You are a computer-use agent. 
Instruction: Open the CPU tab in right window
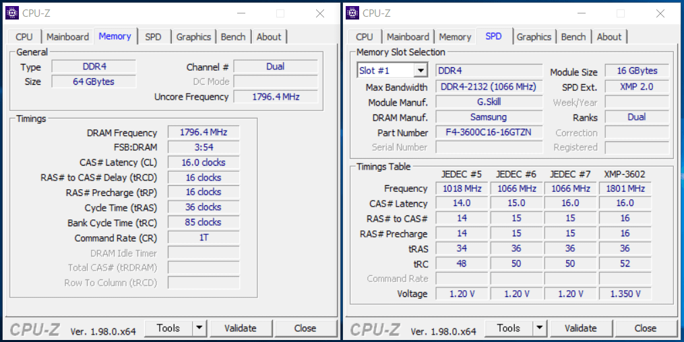pos(365,37)
